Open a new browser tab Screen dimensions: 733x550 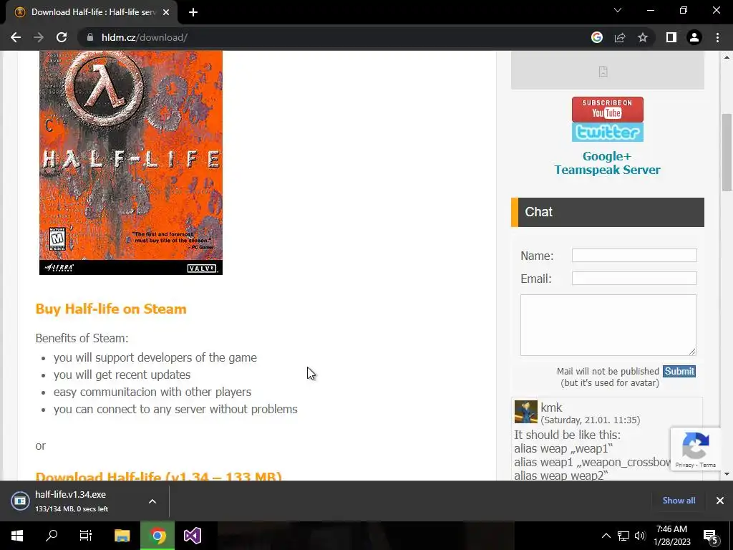coord(193,12)
